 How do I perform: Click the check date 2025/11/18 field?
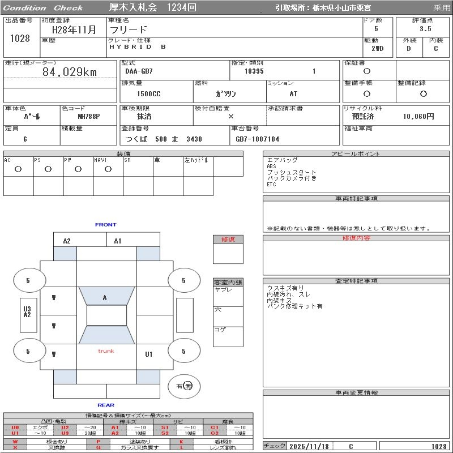(309, 446)
